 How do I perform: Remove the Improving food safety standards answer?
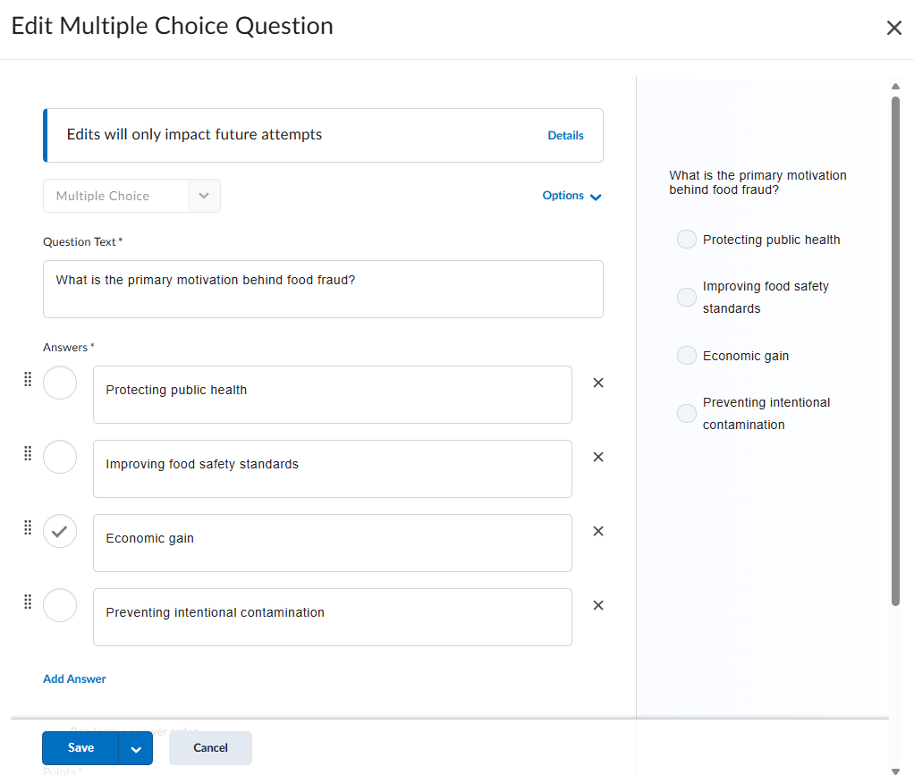click(x=598, y=457)
